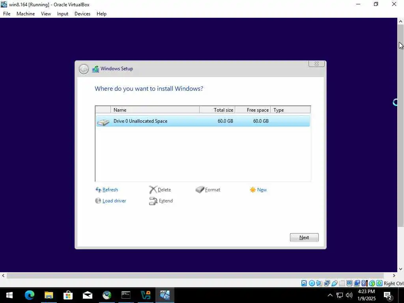
Task: Click the Next button
Action: (304, 237)
